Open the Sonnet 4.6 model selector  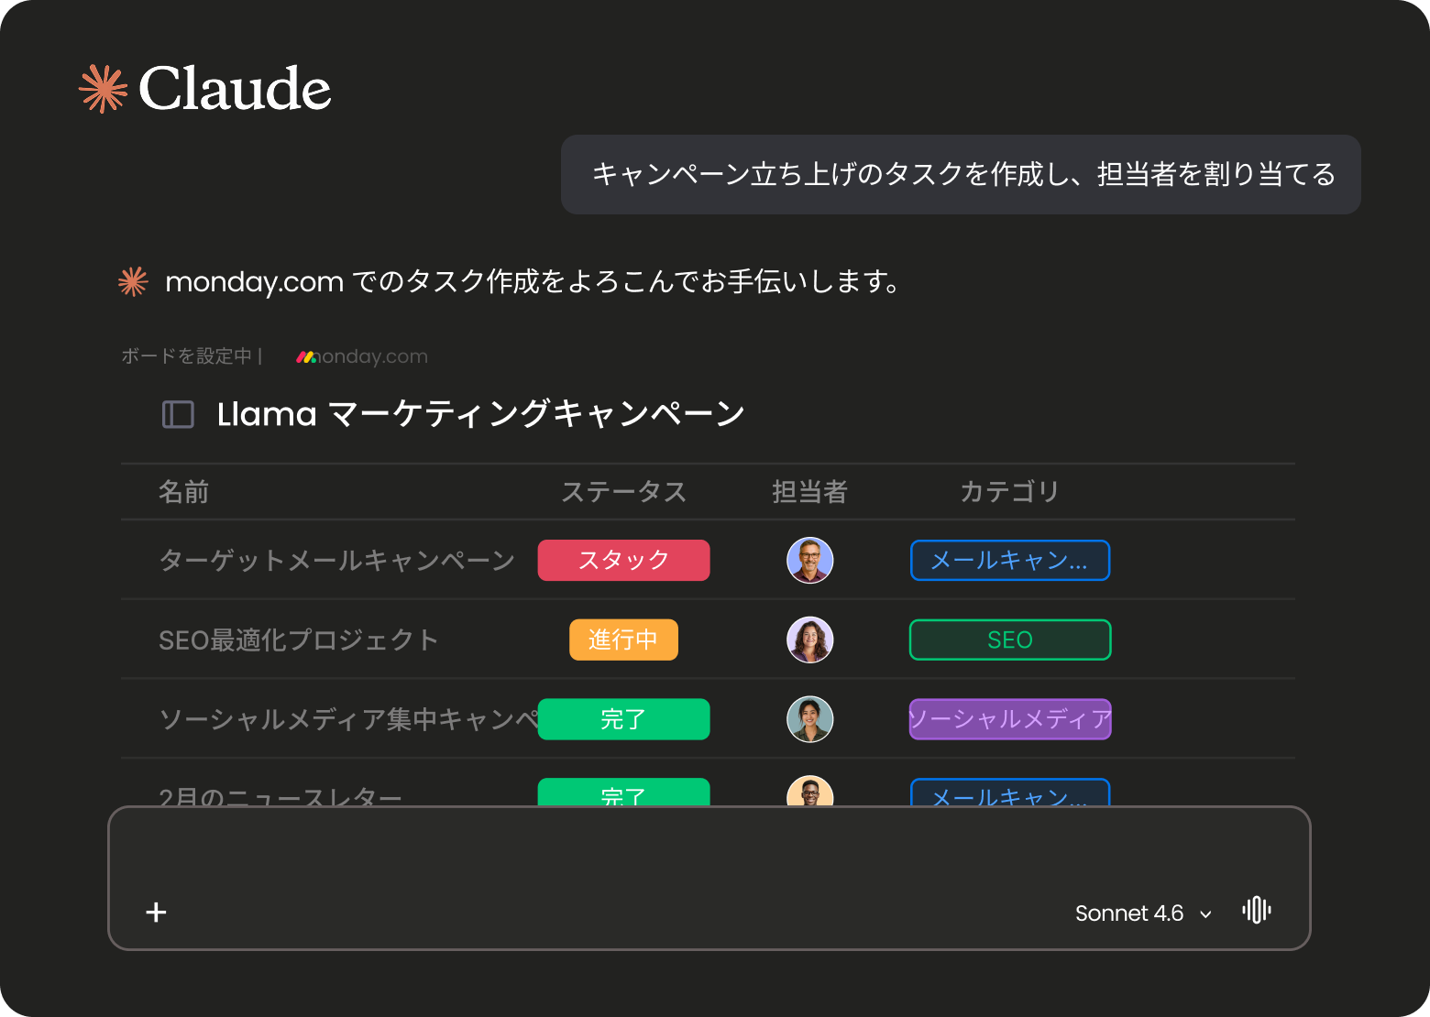coord(1143,913)
